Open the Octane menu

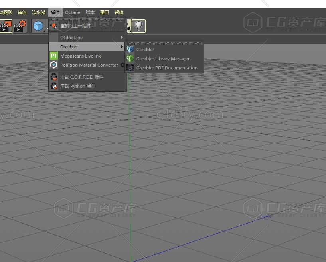[73, 12]
